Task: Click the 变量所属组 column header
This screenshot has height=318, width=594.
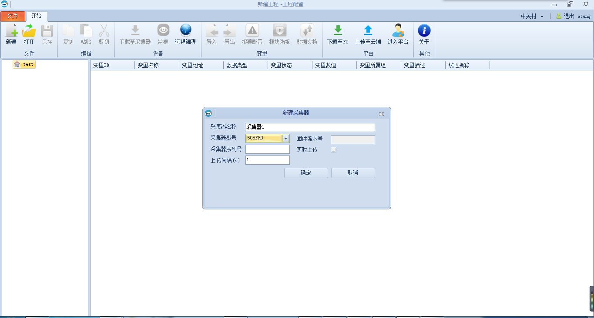Action: click(379, 66)
